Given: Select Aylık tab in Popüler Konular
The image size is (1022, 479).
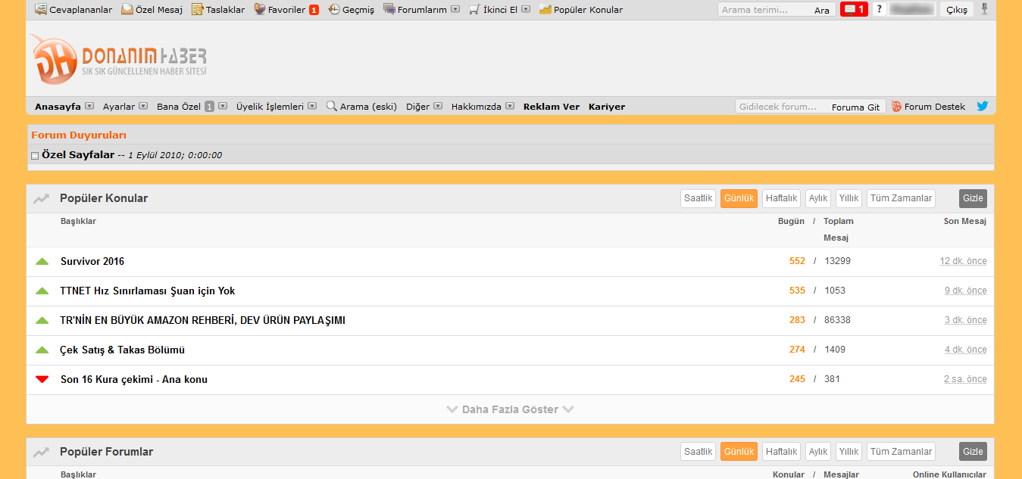Looking at the screenshot, I should tap(818, 198).
